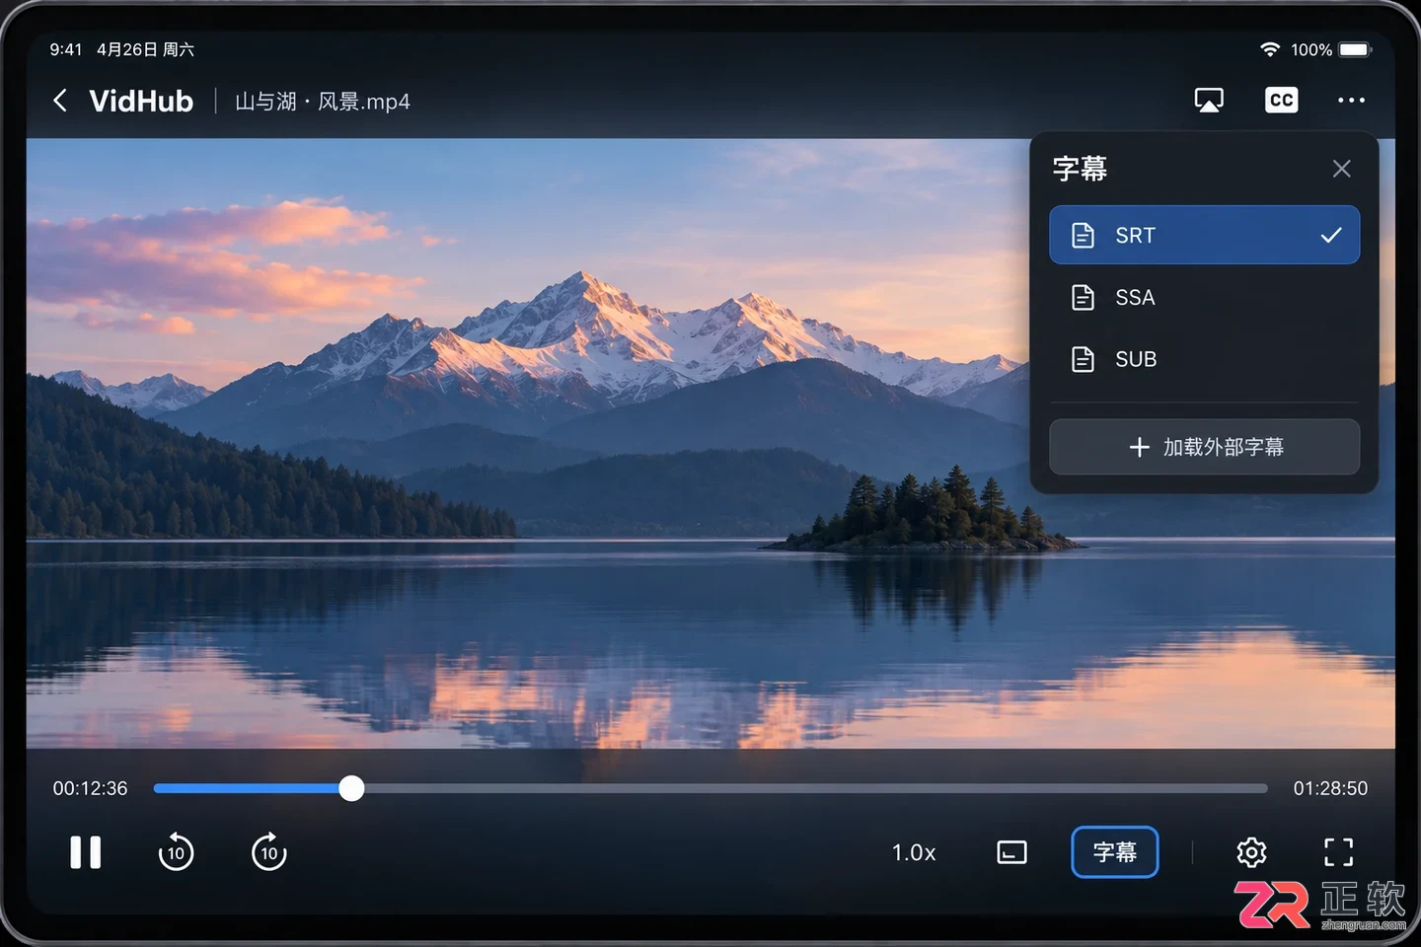Screen dimensions: 1421x947
Task: Click the progress bar scrubber handle
Action: coord(351,788)
